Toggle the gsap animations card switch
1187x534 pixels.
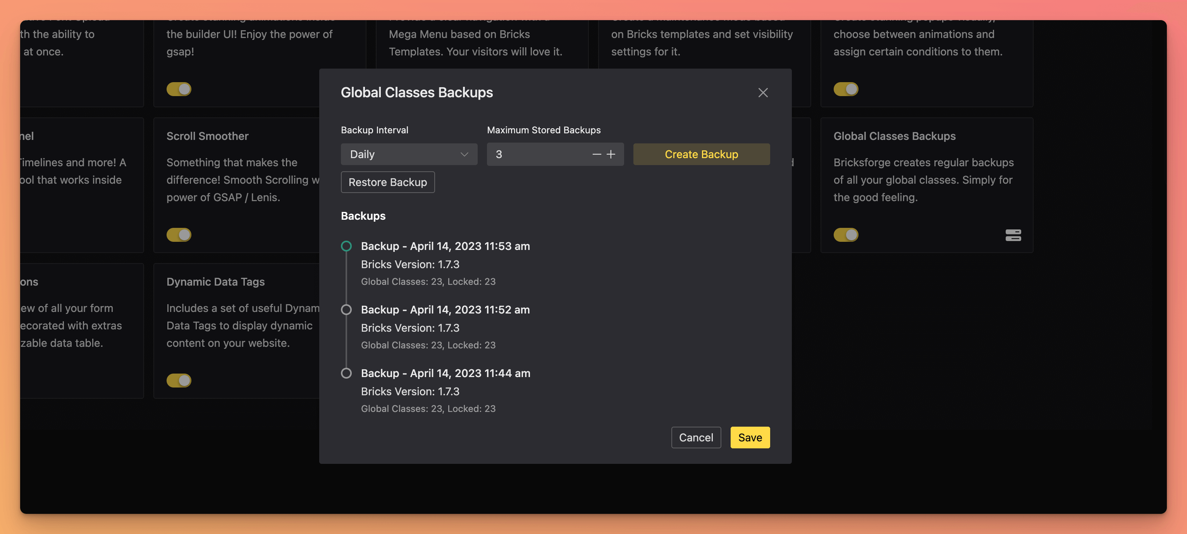[x=179, y=89]
